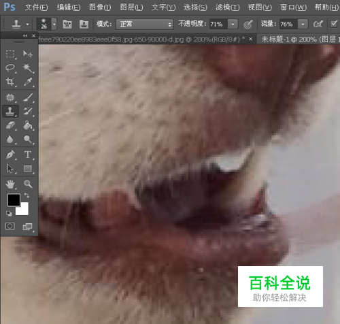This screenshot has width=340, height=324.
Task: Open the 文字(Y) menu
Action: [x=163, y=7]
